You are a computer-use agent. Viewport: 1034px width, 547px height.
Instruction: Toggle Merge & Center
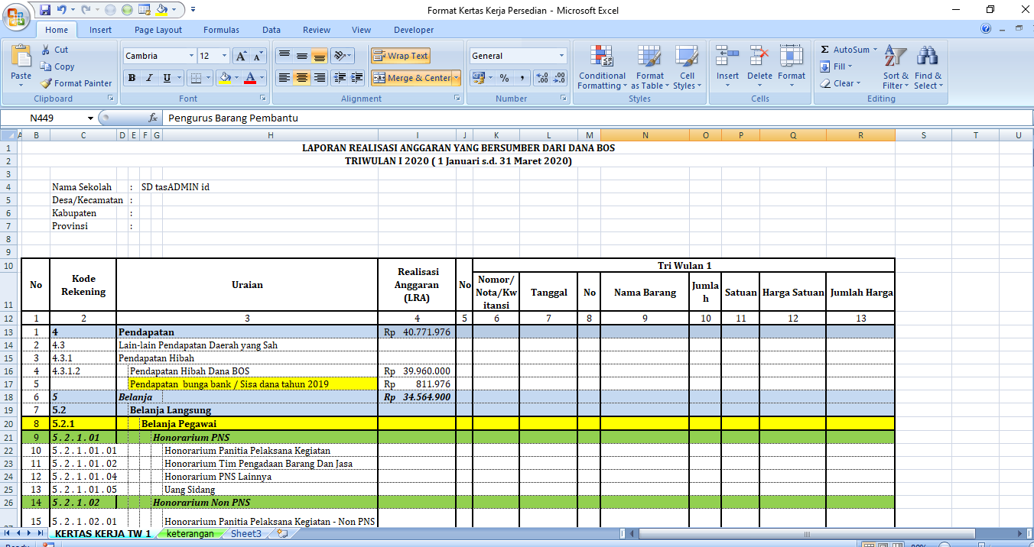pyautogui.click(x=411, y=78)
